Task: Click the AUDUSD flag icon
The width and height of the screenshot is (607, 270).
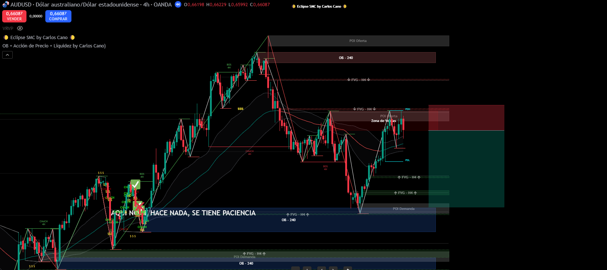Action: tap(5, 5)
